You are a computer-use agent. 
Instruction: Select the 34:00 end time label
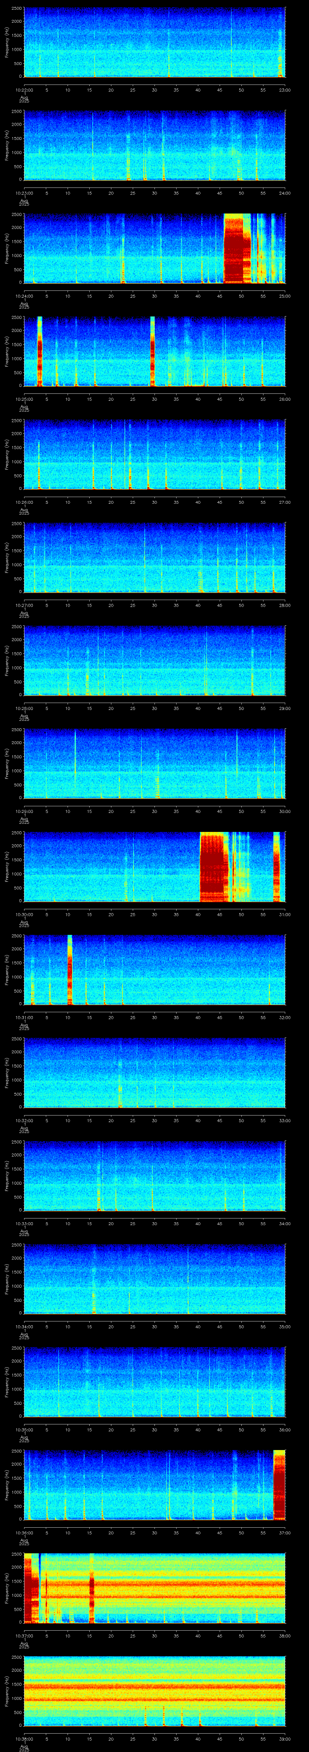click(285, 1224)
